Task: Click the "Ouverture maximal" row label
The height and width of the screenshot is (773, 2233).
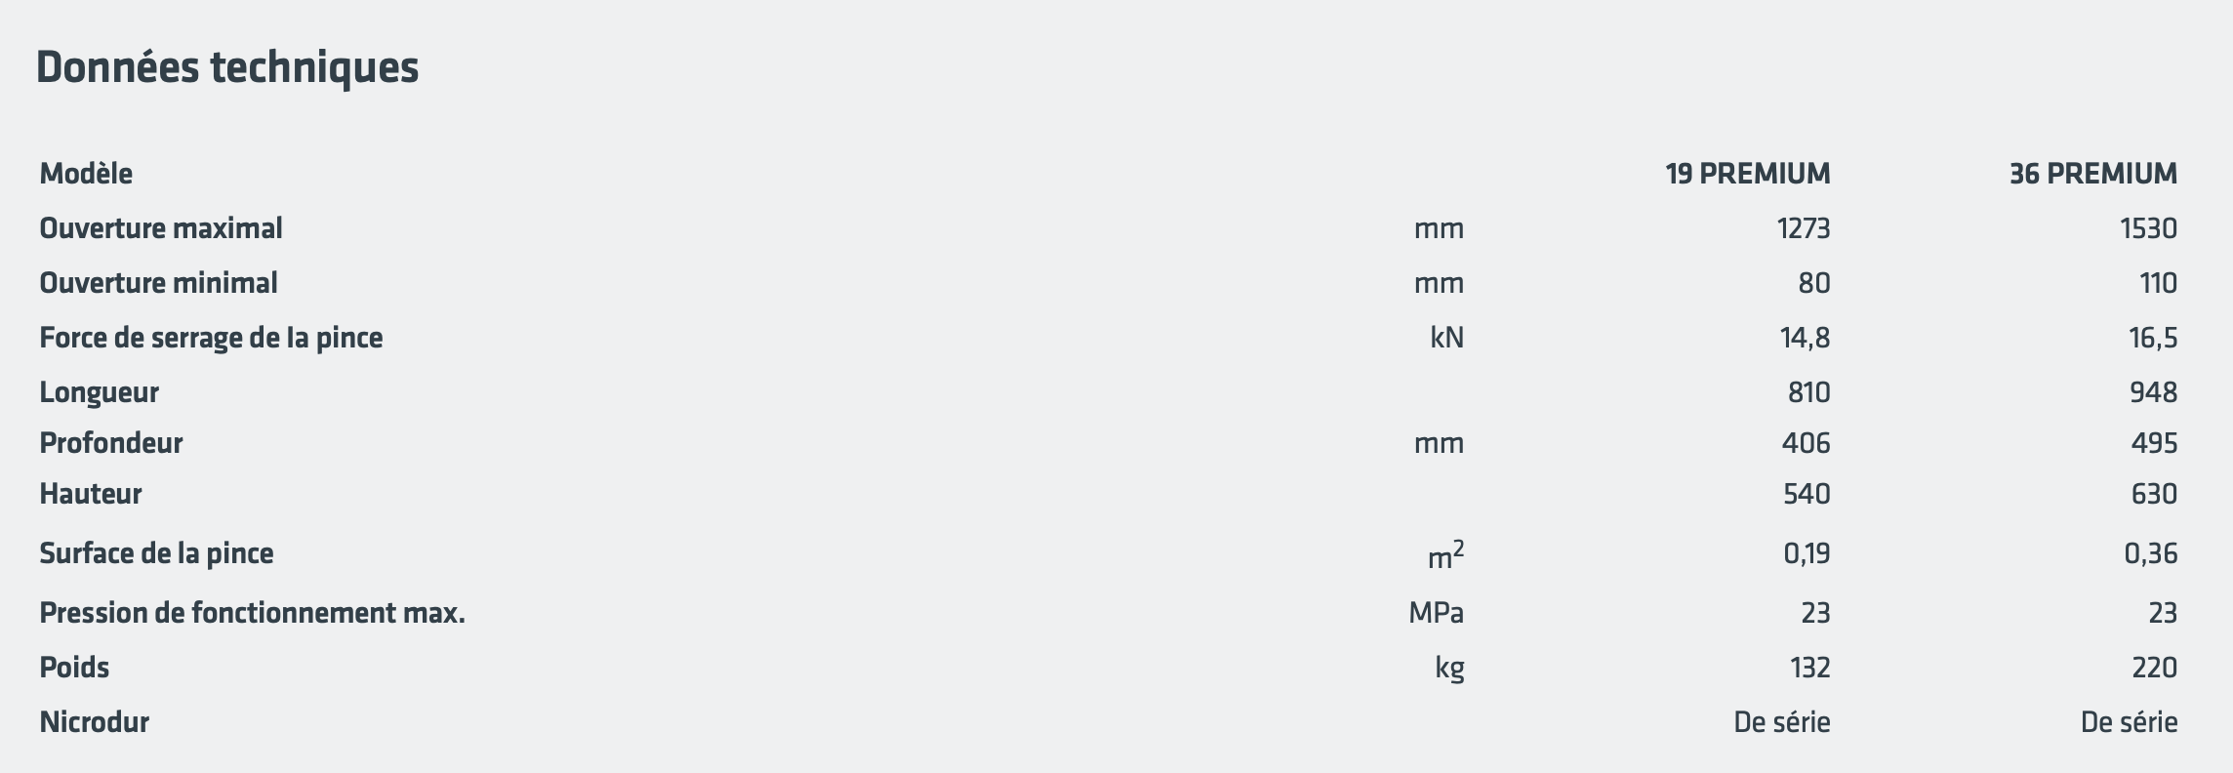Action: click(161, 228)
